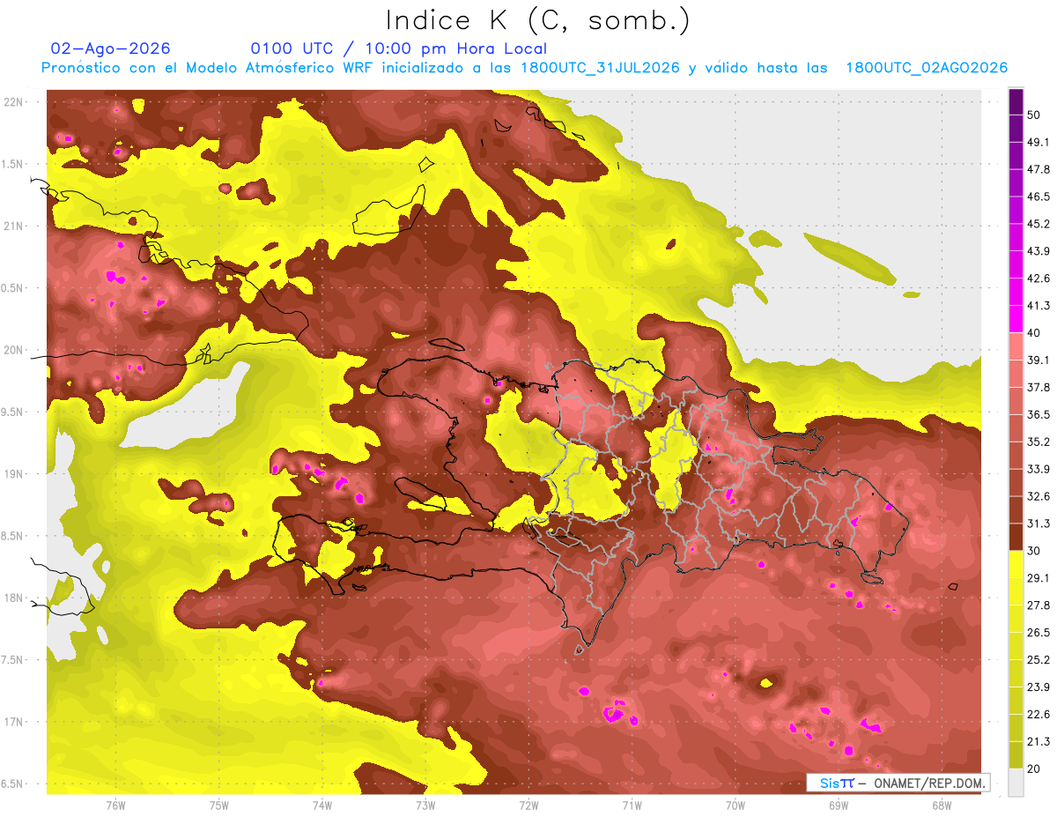Click the '68W' longitude label

tap(942, 805)
